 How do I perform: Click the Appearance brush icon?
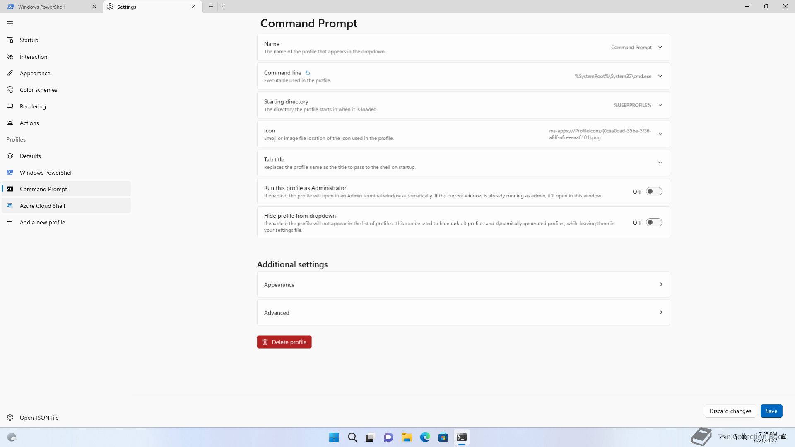point(10,73)
